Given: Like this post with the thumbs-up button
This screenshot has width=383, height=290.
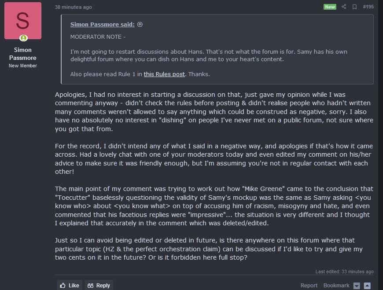Looking at the screenshot, I should pyautogui.click(x=70, y=285).
